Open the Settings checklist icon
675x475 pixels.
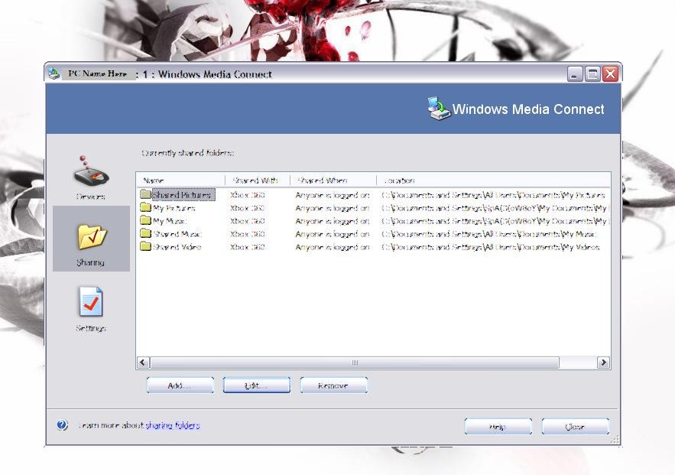pyautogui.click(x=91, y=301)
